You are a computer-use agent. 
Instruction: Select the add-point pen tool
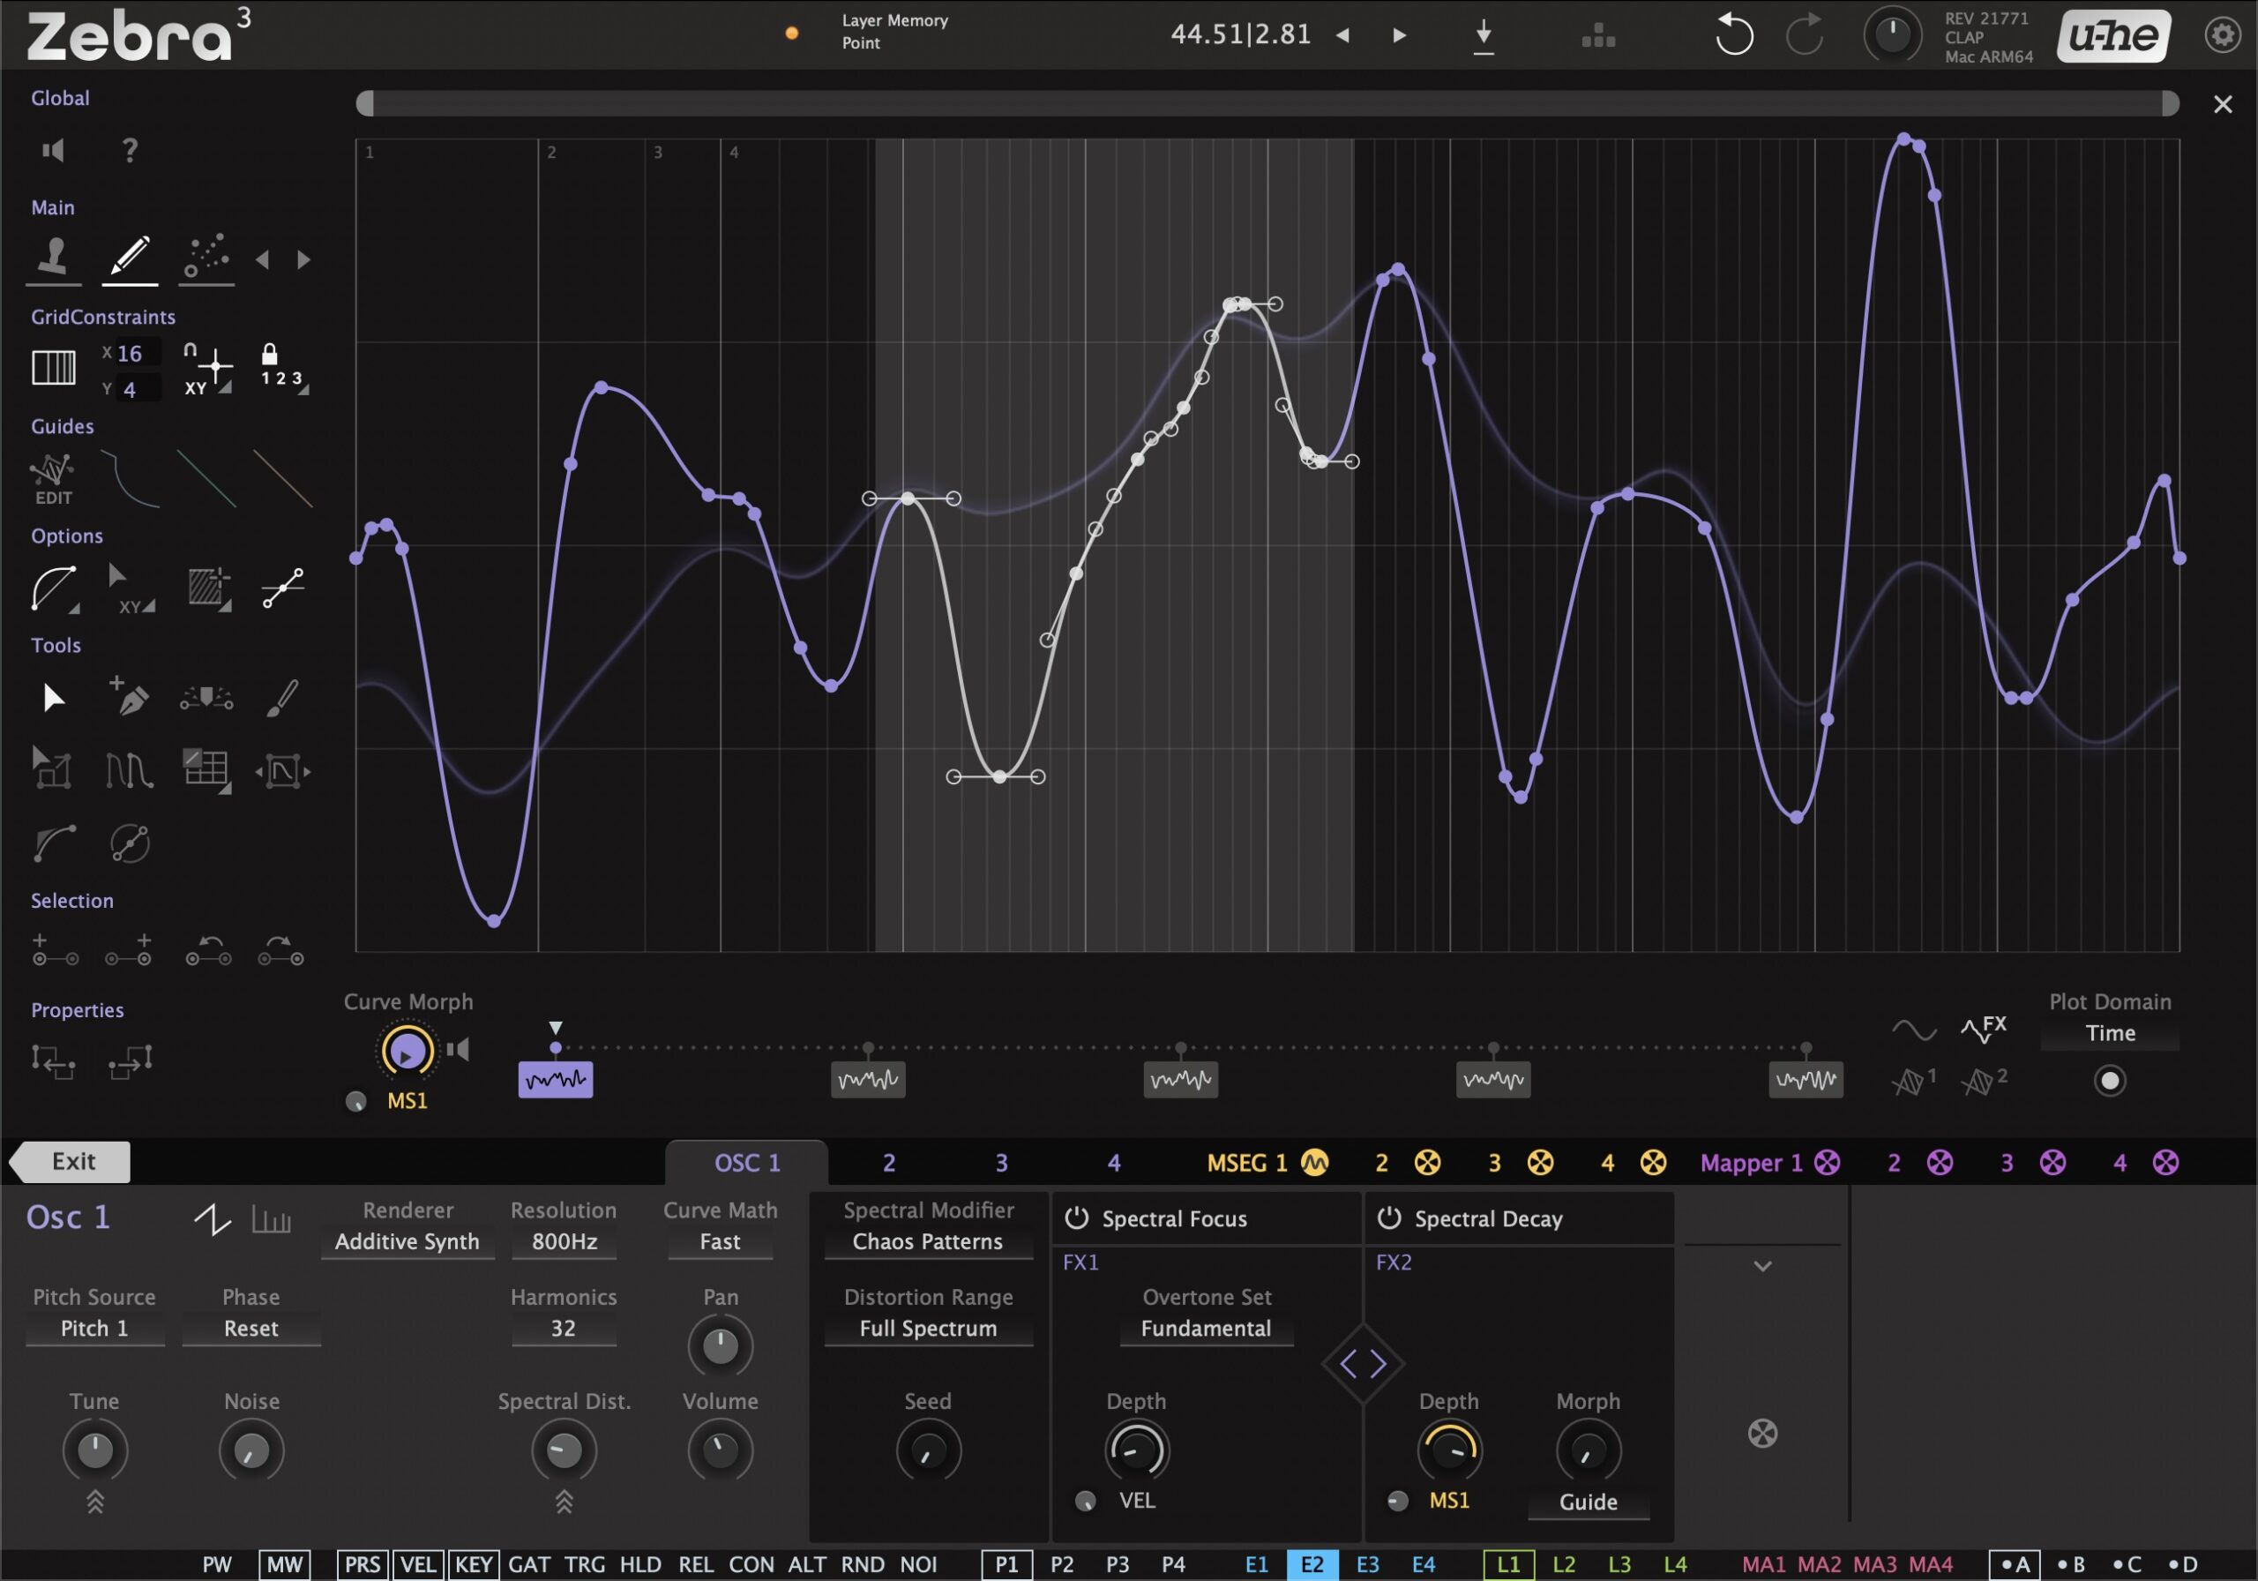(x=129, y=698)
